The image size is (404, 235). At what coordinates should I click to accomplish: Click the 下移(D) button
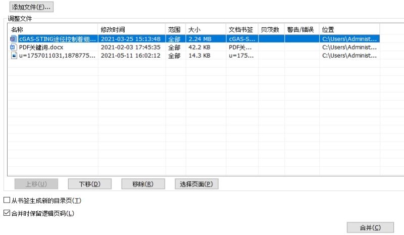point(90,184)
